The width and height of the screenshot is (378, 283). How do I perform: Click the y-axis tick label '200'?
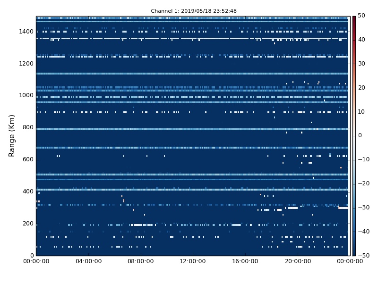pyautogui.click(x=28, y=223)
